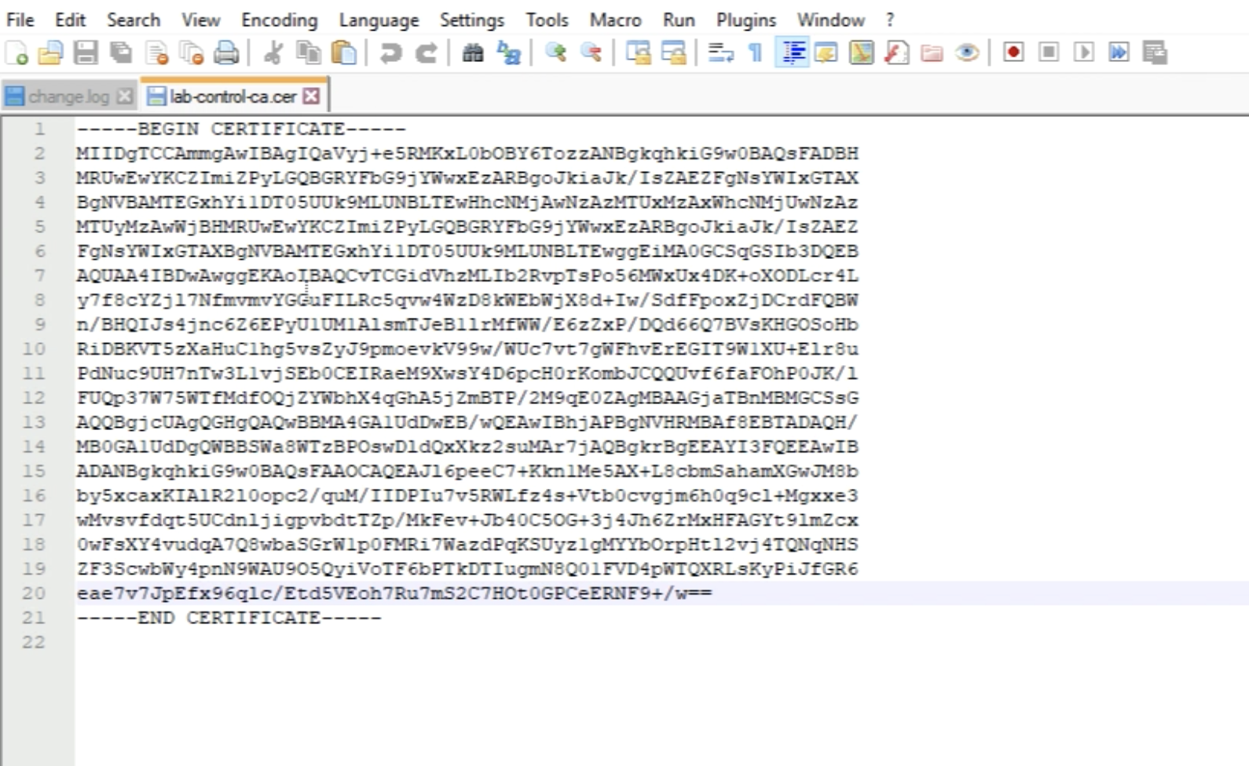Screen dimensions: 1249x766
Task: Expand the Language menu
Action: pyautogui.click(x=379, y=20)
